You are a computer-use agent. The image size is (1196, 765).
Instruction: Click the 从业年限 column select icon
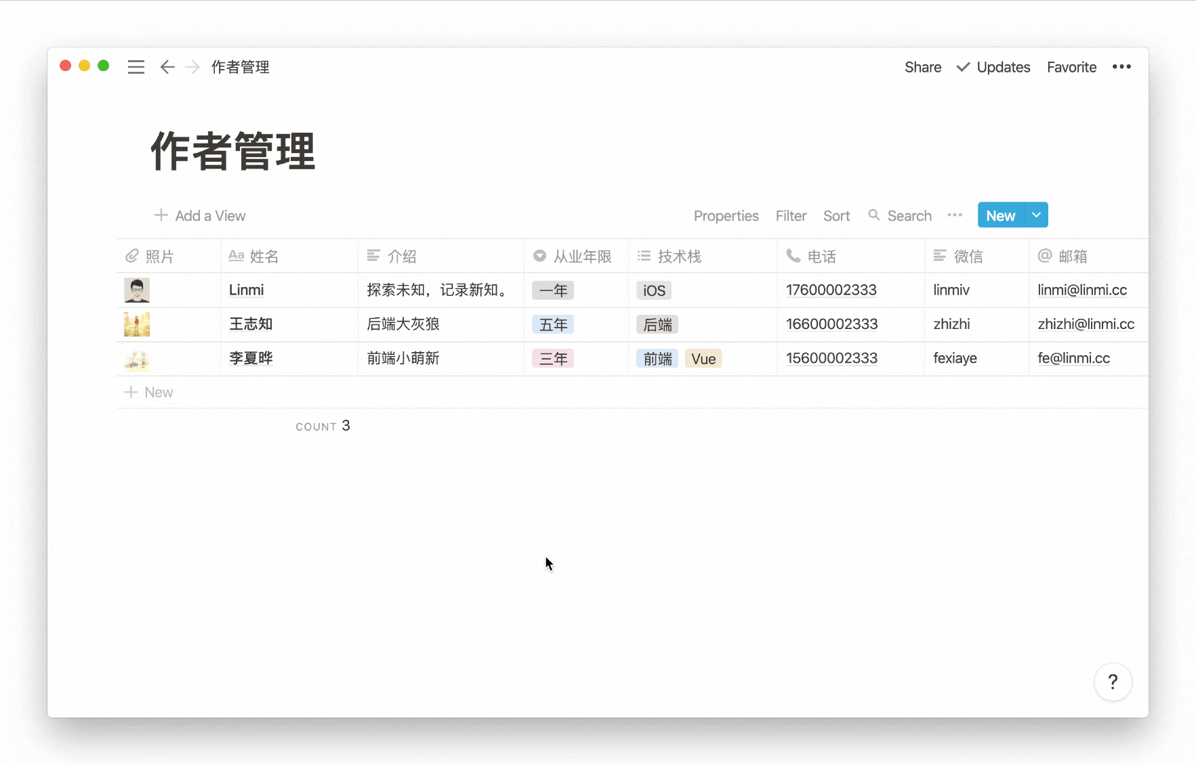click(x=540, y=256)
